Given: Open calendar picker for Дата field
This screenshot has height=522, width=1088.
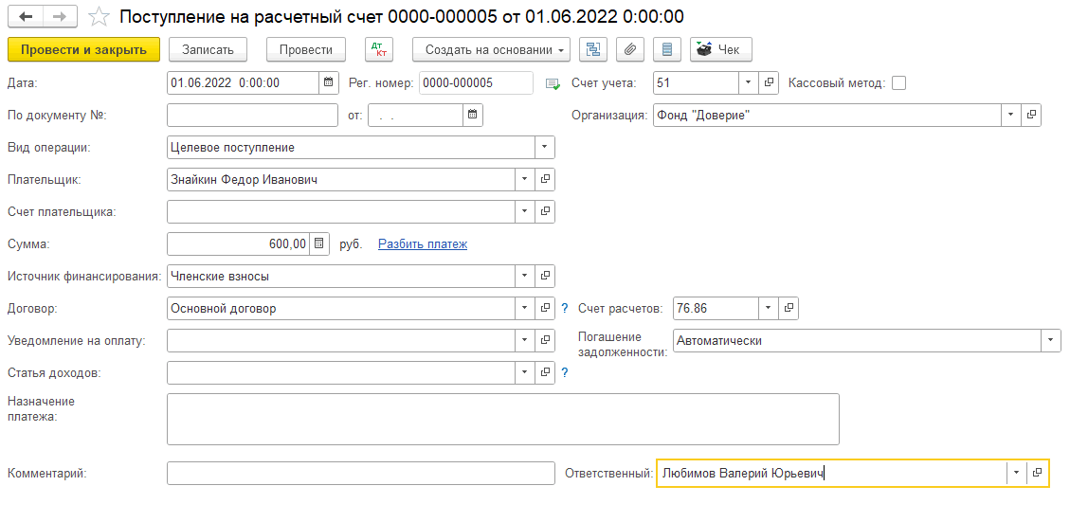Looking at the screenshot, I should tap(329, 82).
